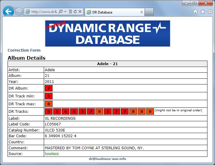The height and width of the screenshot is (165, 215).
Task: Click the XL RECORDINGS label value
Action: (60, 119)
